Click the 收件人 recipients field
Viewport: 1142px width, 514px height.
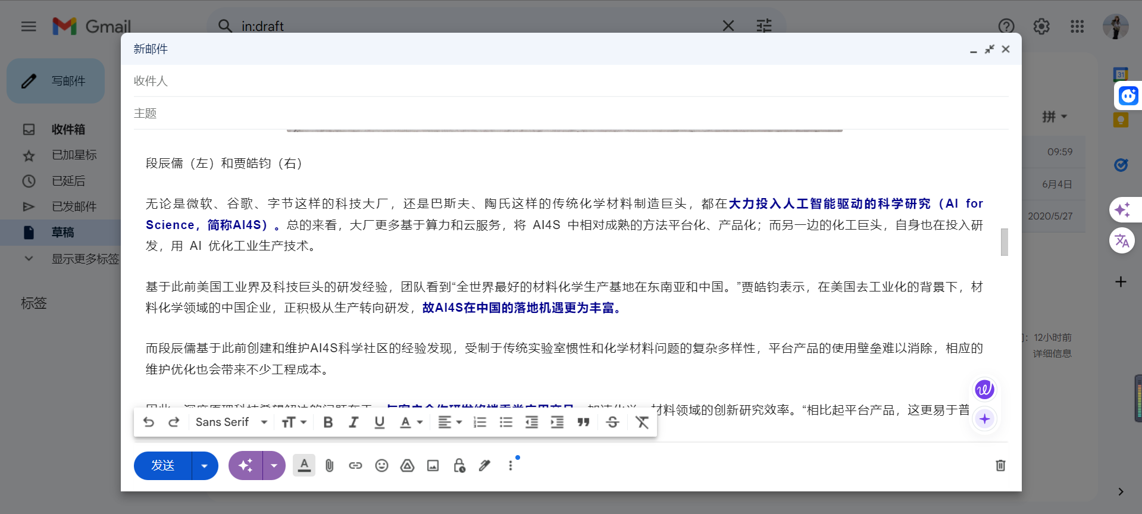click(571, 81)
